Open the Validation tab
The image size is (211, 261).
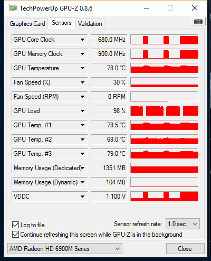pos(90,24)
